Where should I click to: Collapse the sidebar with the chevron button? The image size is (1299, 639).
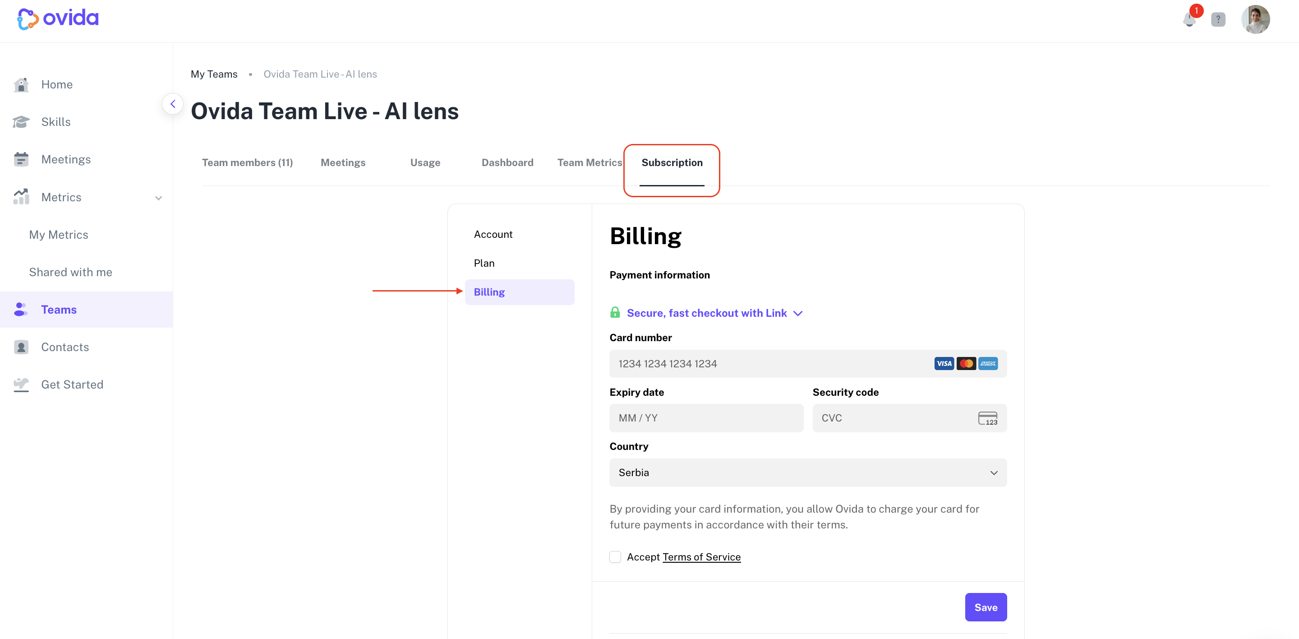point(172,104)
